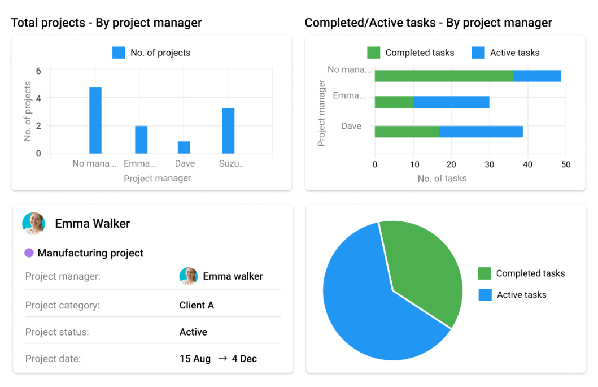Click the Emma Walker name heading
Viewport: 598px width, 387px height.
pyautogui.click(x=92, y=224)
